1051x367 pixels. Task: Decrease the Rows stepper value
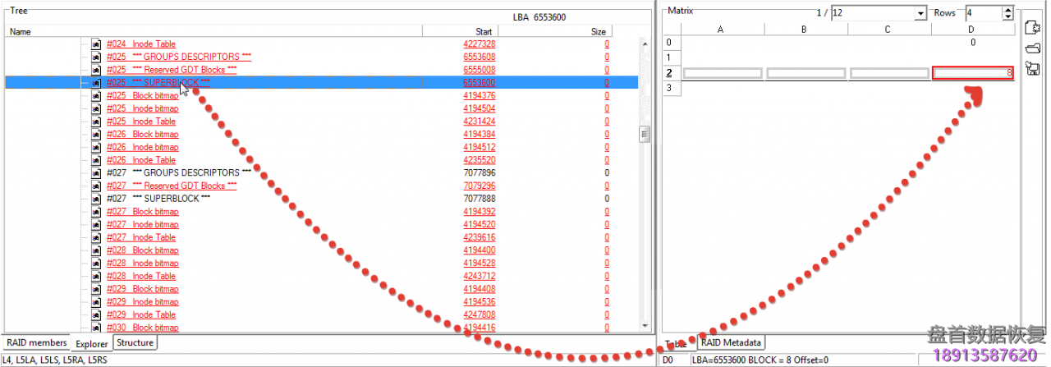pos(1007,17)
